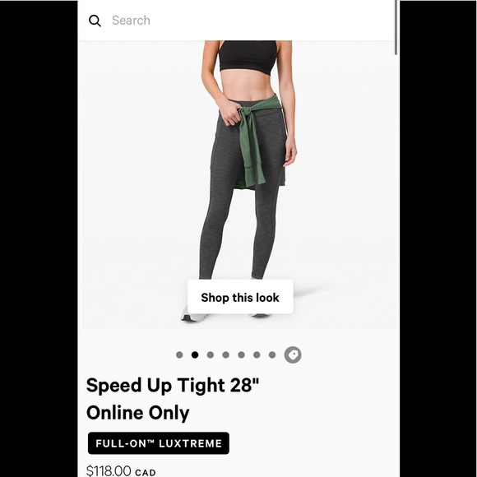Select the fifth image carousel dot
The width and height of the screenshot is (477, 477).
tap(241, 354)
